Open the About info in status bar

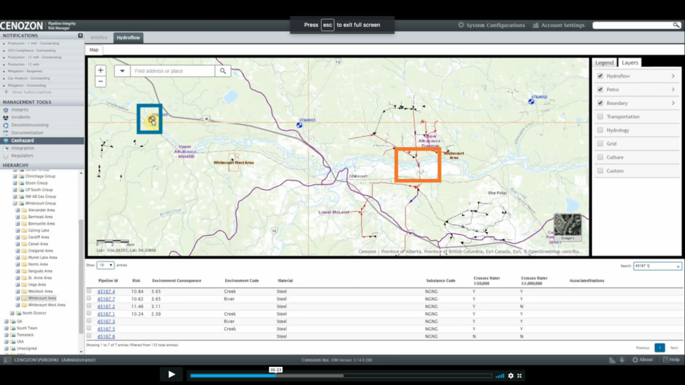pos(643,360)
